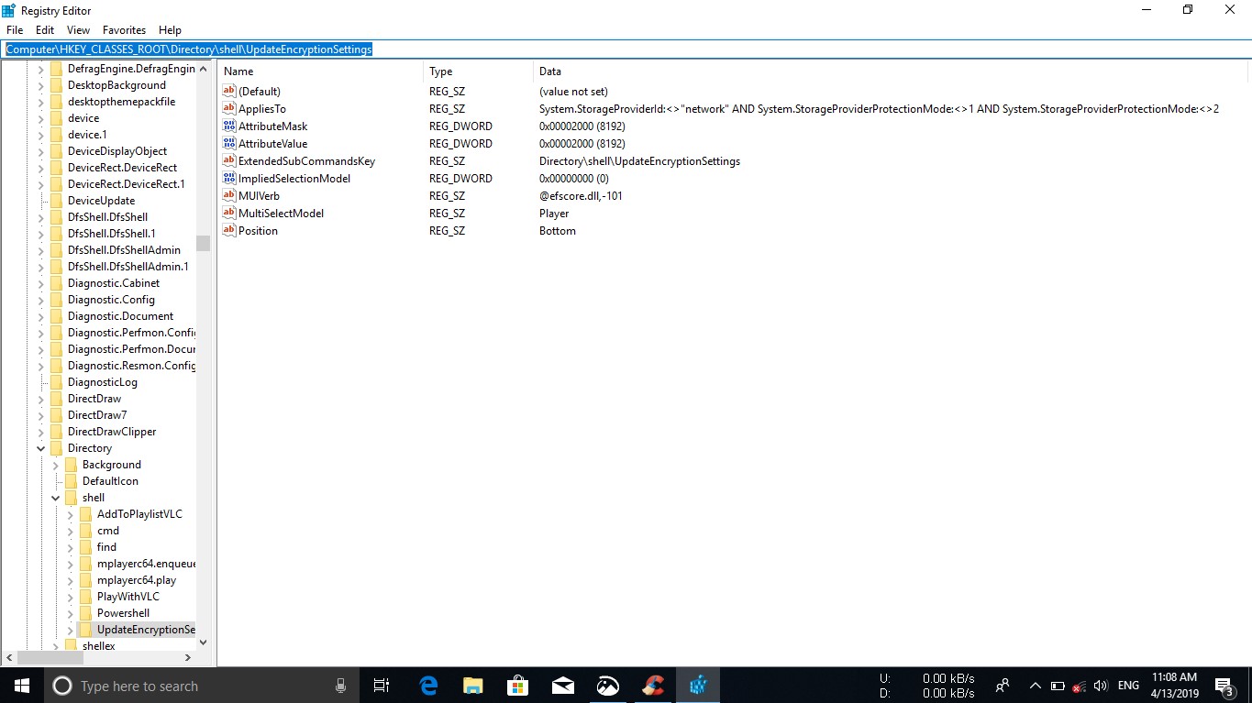Screen dimensions: 1252x703
Task: Select the DirectDrawClipper key
Action: point(112,432)
